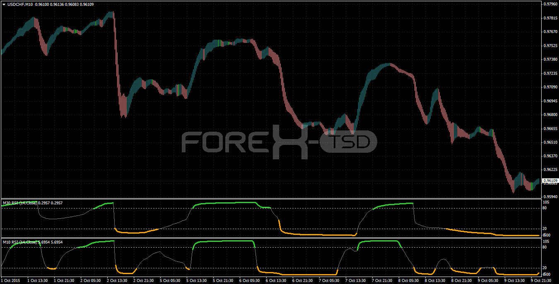Click the 0.96370 price scale label
This screenshot has height=284, width=559.
(550, 156)
